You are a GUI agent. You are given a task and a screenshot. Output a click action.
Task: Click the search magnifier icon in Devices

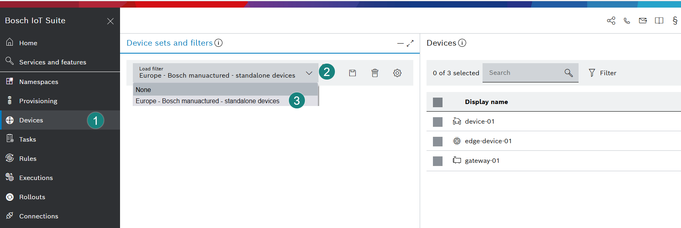[569, 73]
